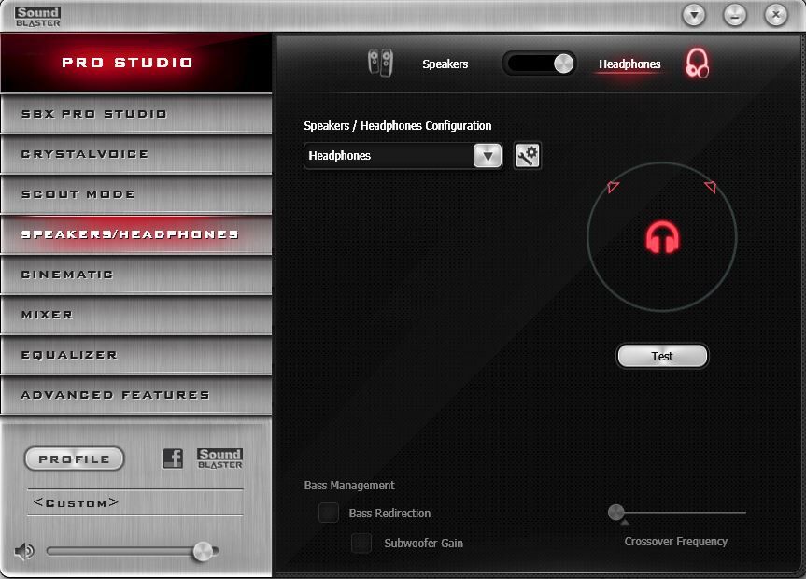Viewport: 806px width, 579px height.
Task: Click the <Custom> profile name field
Action: (135, 502)
